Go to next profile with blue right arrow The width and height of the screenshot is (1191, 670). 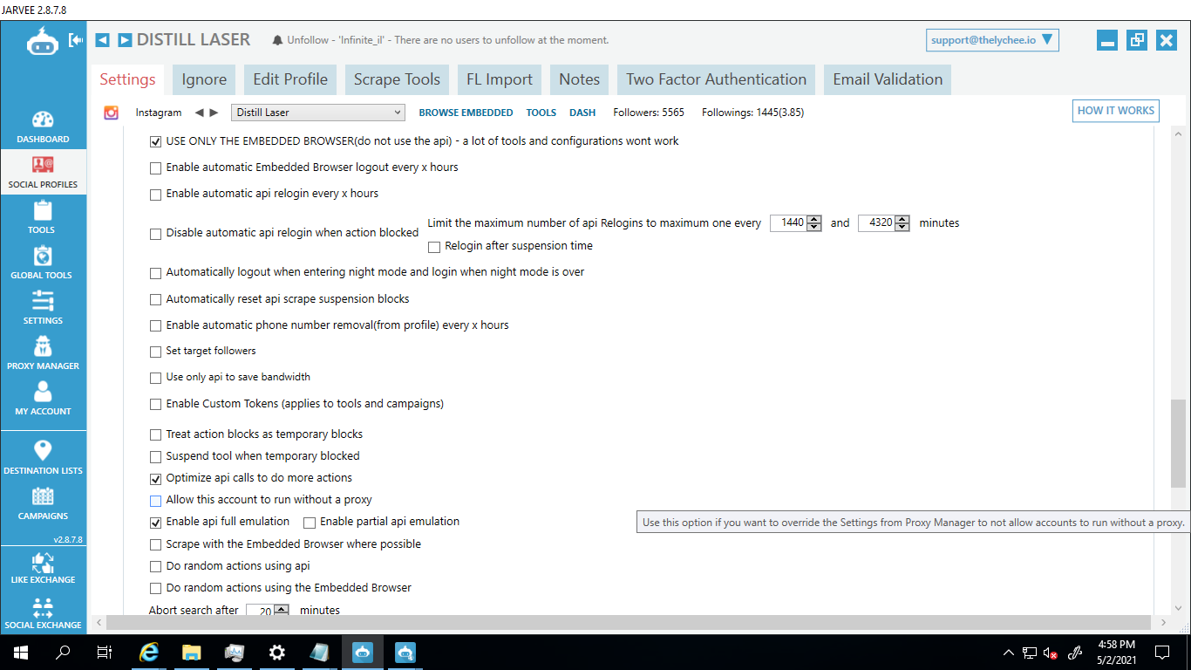pyautogui.click(x=125, y=40)
